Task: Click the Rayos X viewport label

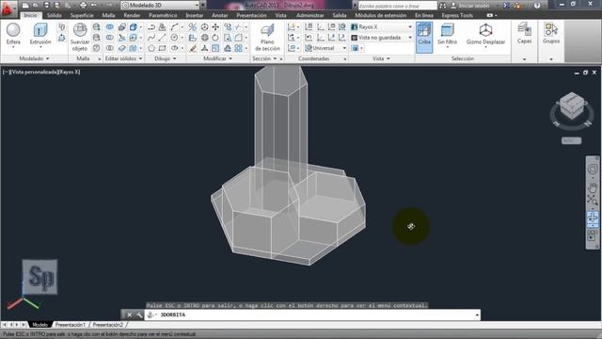Action: (x=69, y=72)
